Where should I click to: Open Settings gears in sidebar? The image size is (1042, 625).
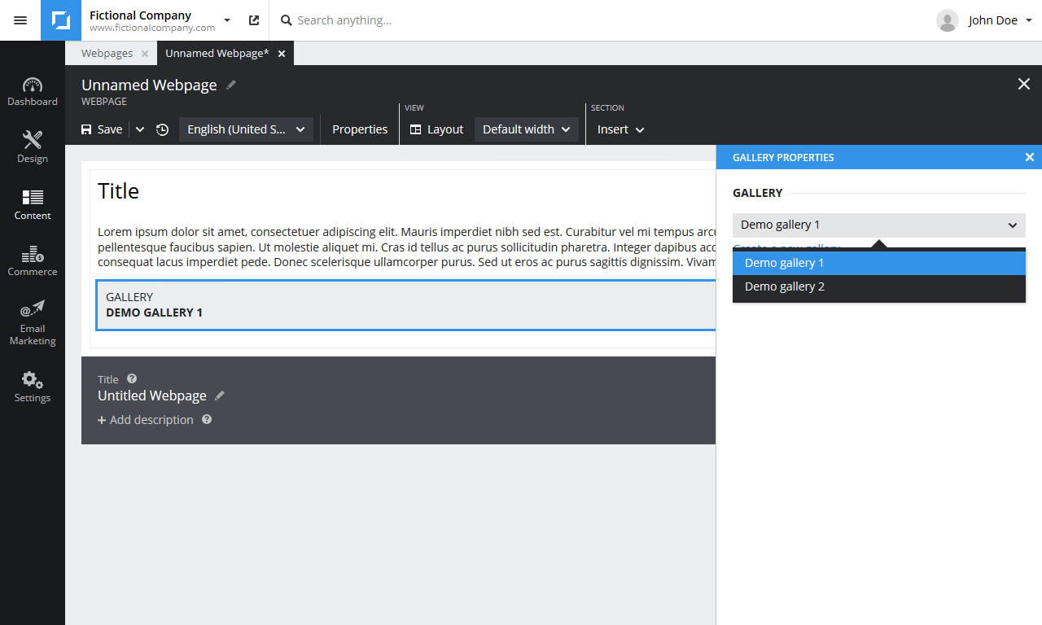pos(33,380)
